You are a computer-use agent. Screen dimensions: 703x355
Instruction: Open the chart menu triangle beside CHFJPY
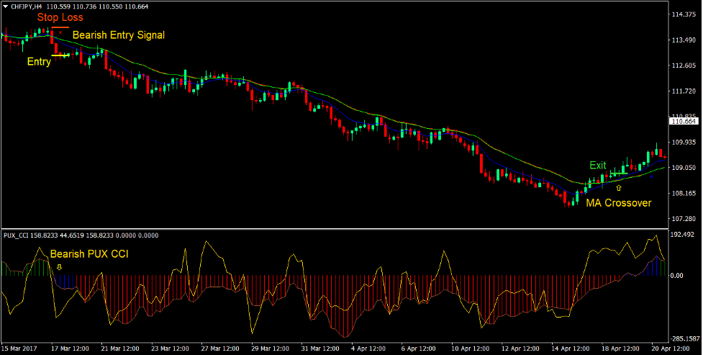point(5,6)
